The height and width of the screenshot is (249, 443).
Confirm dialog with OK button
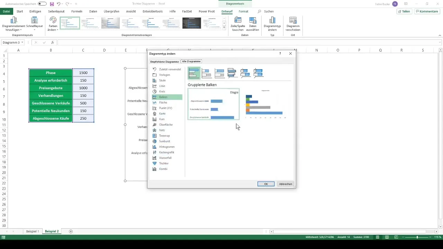(266, 184)
